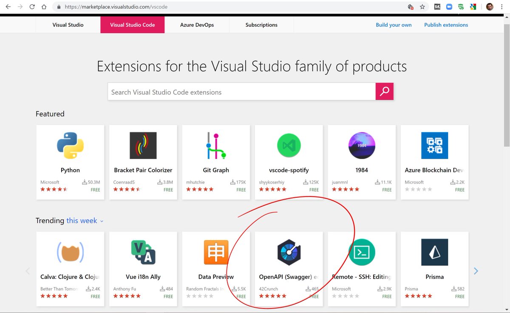Go to the browser home icon
Viewport: 510px width, 313px height.
[x=44, y=7]
